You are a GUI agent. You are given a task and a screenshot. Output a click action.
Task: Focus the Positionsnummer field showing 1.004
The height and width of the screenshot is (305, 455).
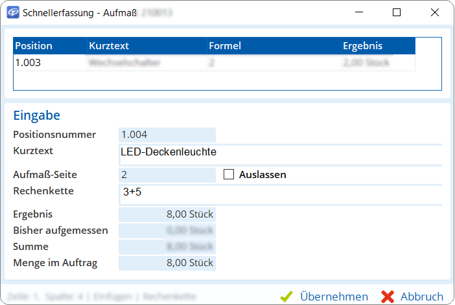(167, 135)
